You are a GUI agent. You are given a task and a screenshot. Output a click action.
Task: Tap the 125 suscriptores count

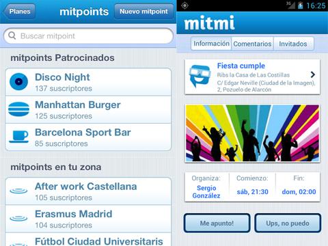tap(64, 116)
